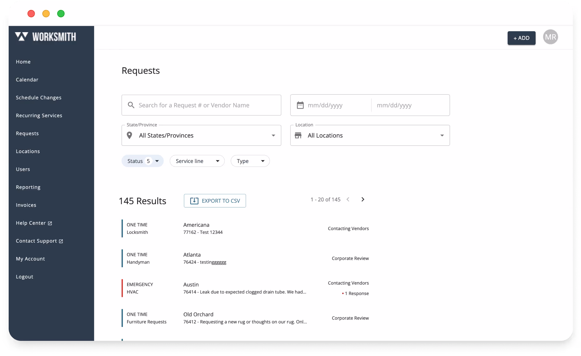The width and height of the screenshot is (581, 356).
Task: Open My Account in sidebar
Action: click(x=30, y=259)
